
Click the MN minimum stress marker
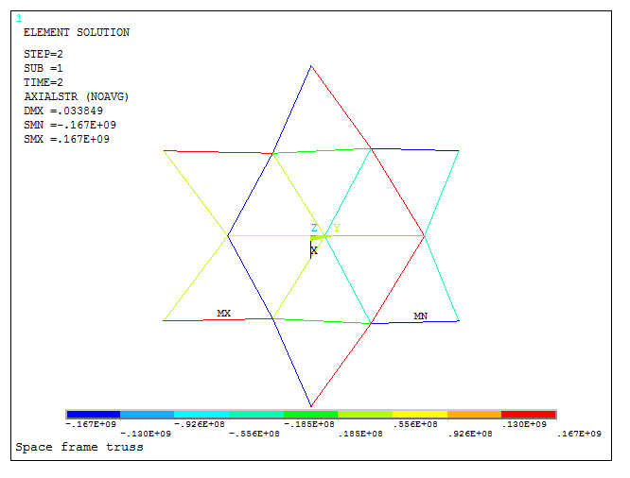[x=420, y=316]
